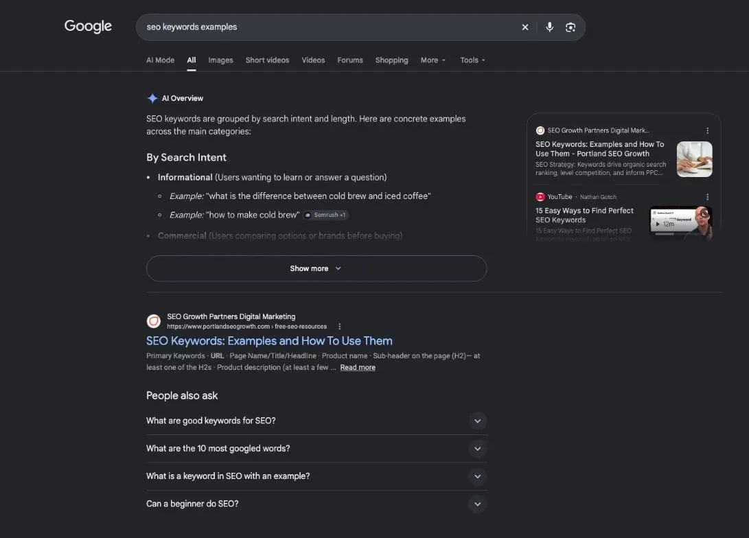Switch to Images tab

click(x=220, y=60)
